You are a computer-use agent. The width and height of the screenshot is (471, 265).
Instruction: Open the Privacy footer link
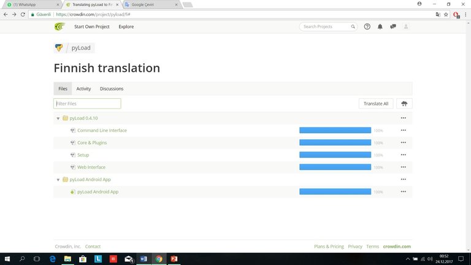355,247
